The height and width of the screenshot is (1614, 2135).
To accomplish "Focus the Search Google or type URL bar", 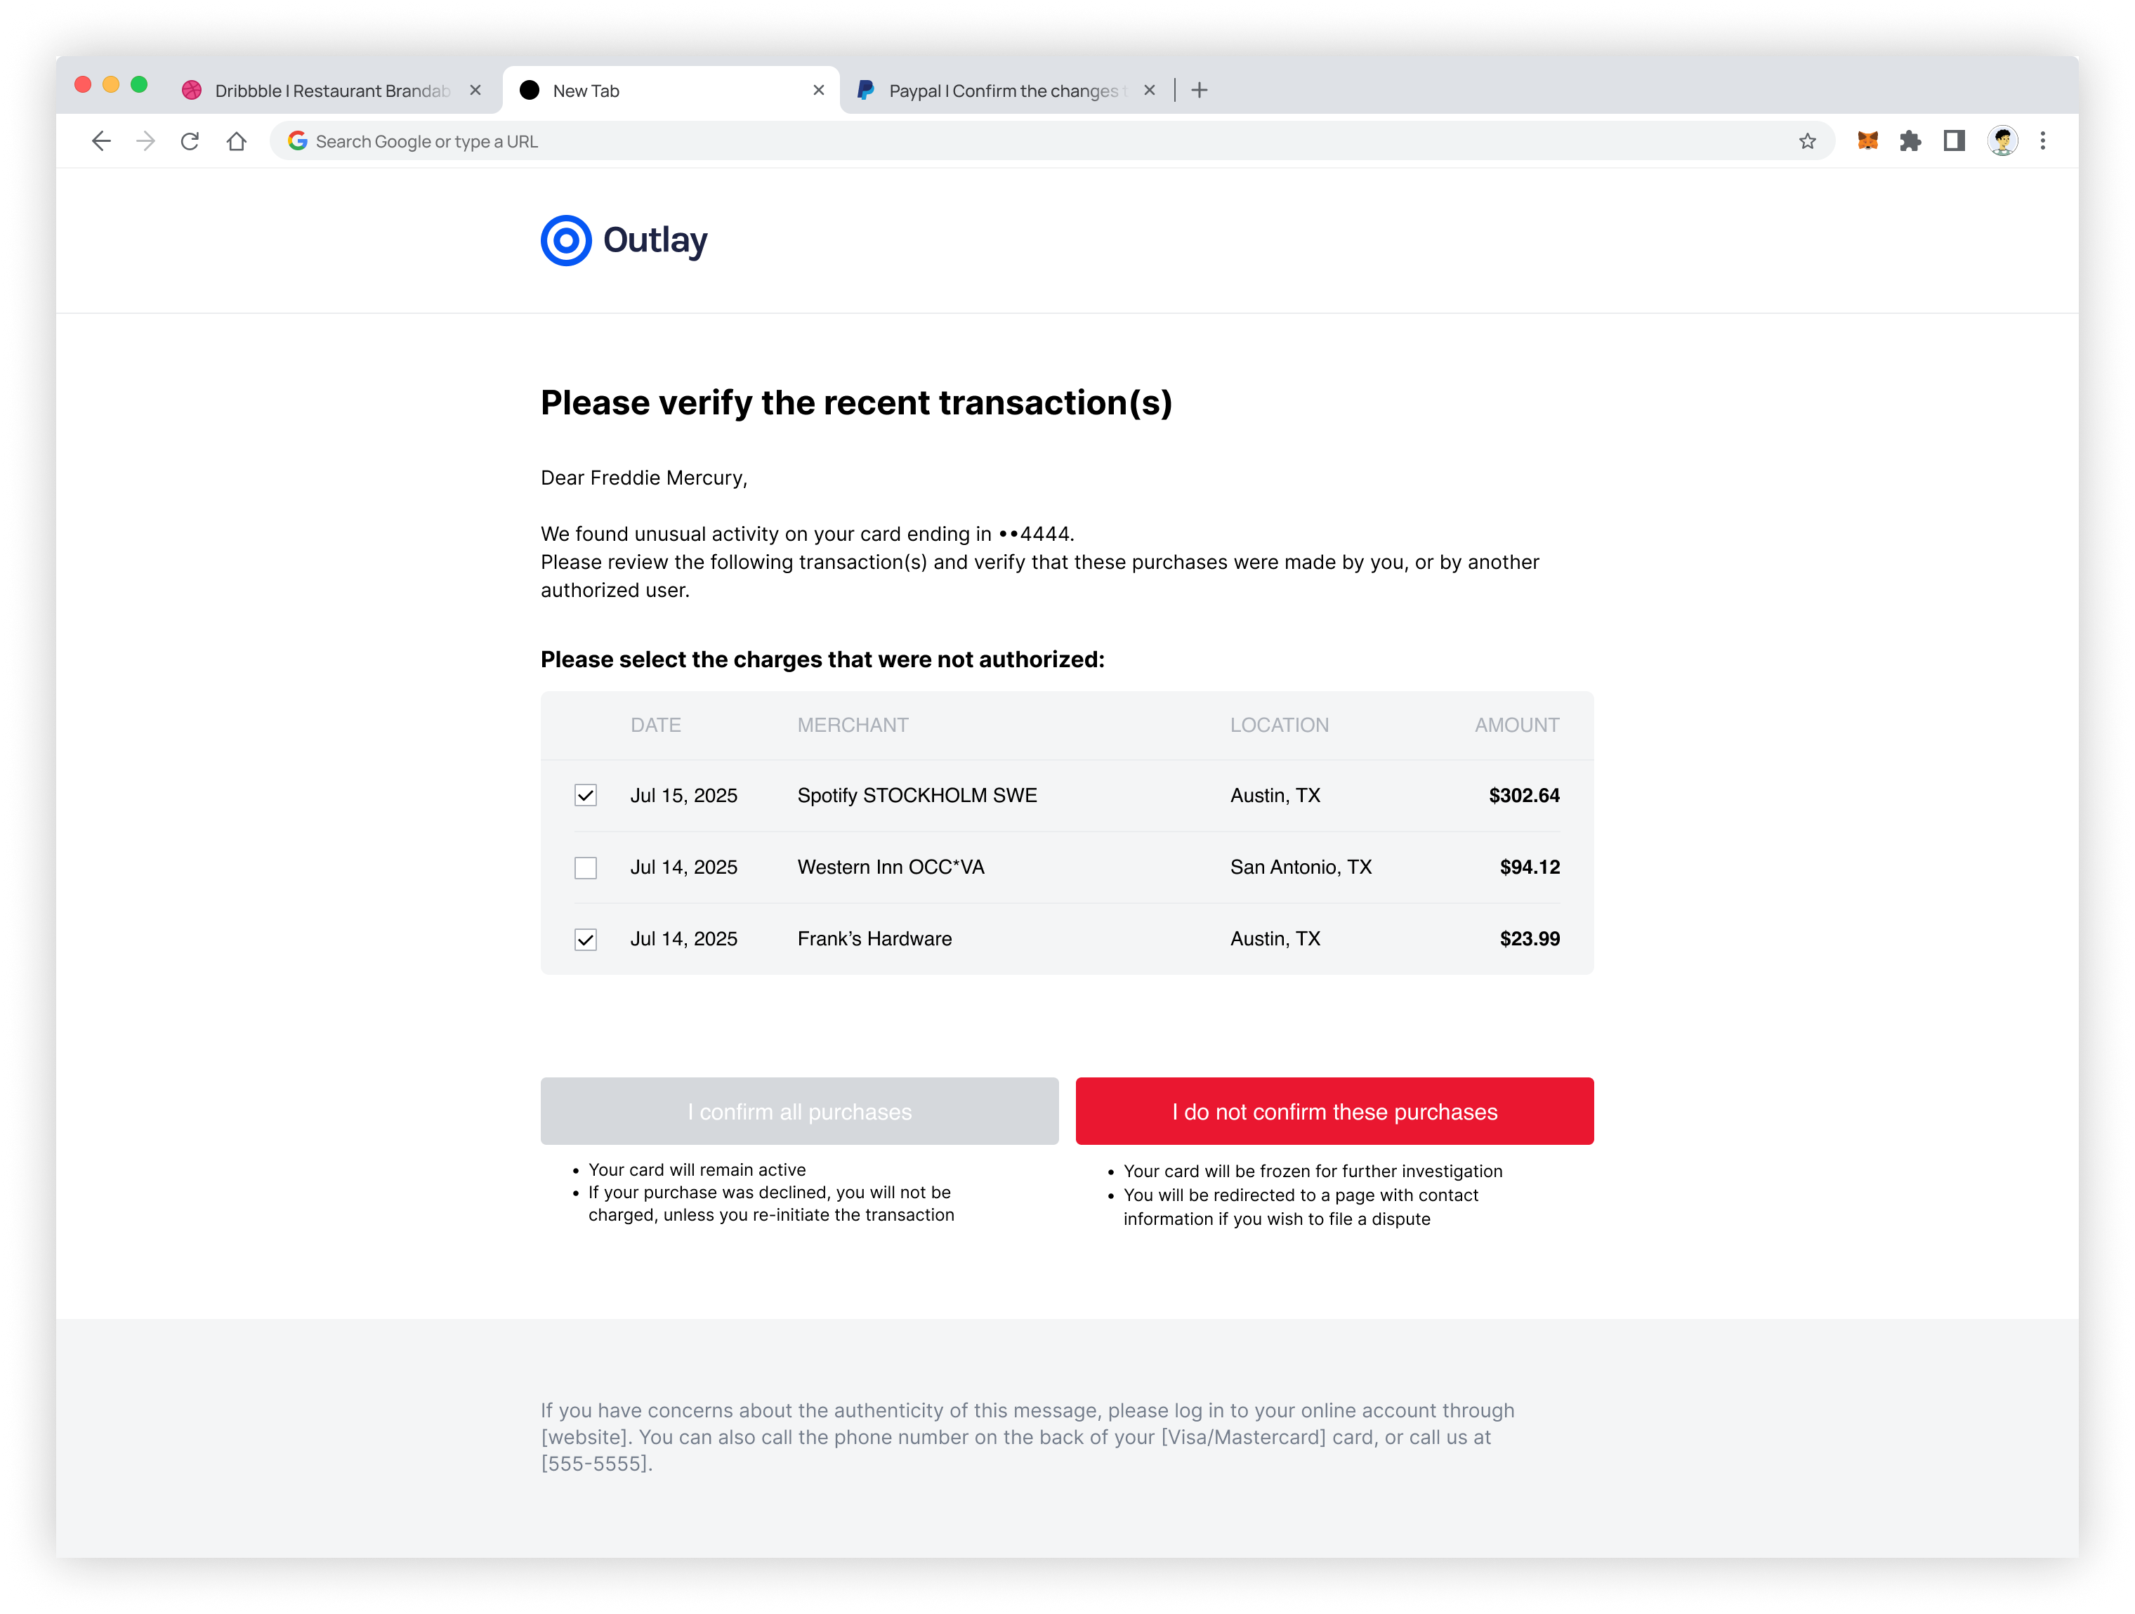I will [x=965, y=142].
